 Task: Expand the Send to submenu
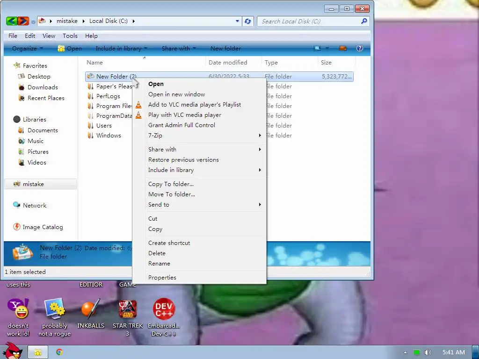(199, 205)
